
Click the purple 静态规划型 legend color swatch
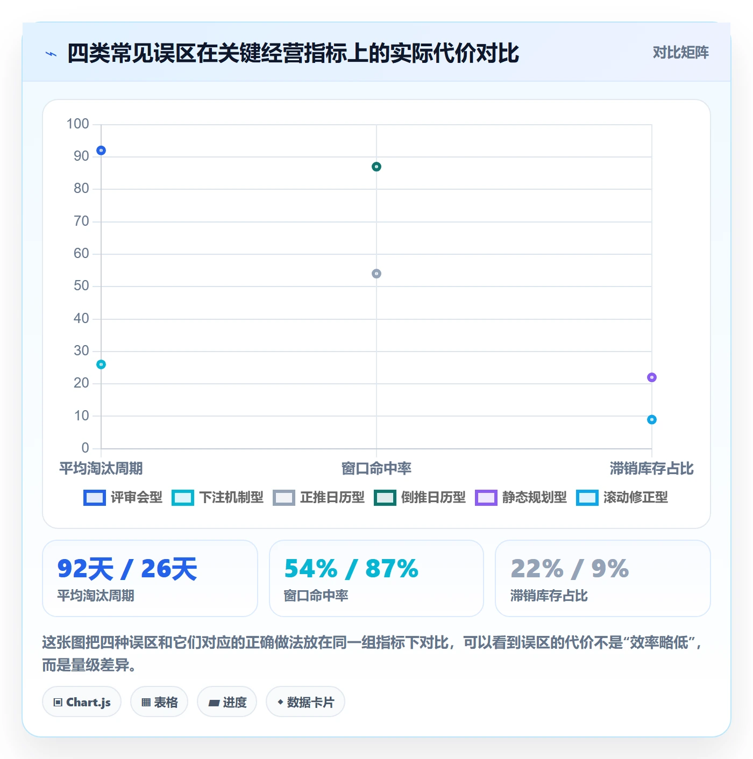486,498
